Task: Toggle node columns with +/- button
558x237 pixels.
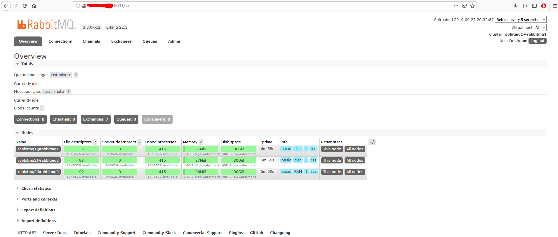Action: point(372,142)
